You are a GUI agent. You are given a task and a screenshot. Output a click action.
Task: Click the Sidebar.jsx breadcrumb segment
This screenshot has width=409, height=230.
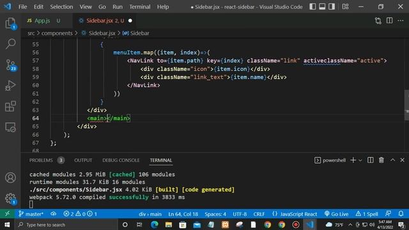tap(102, 33)
